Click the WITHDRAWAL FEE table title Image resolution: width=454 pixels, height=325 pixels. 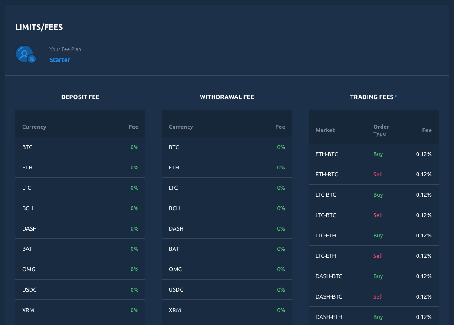tap(227, 97)
